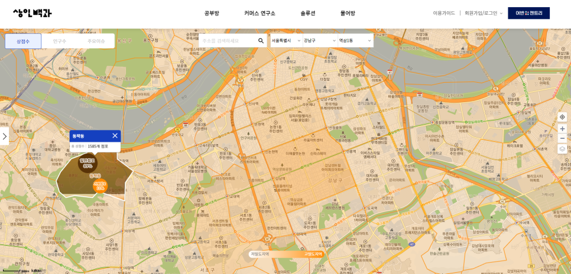Select the 가맹점포 11% circle marker

(x=100, y=186)
